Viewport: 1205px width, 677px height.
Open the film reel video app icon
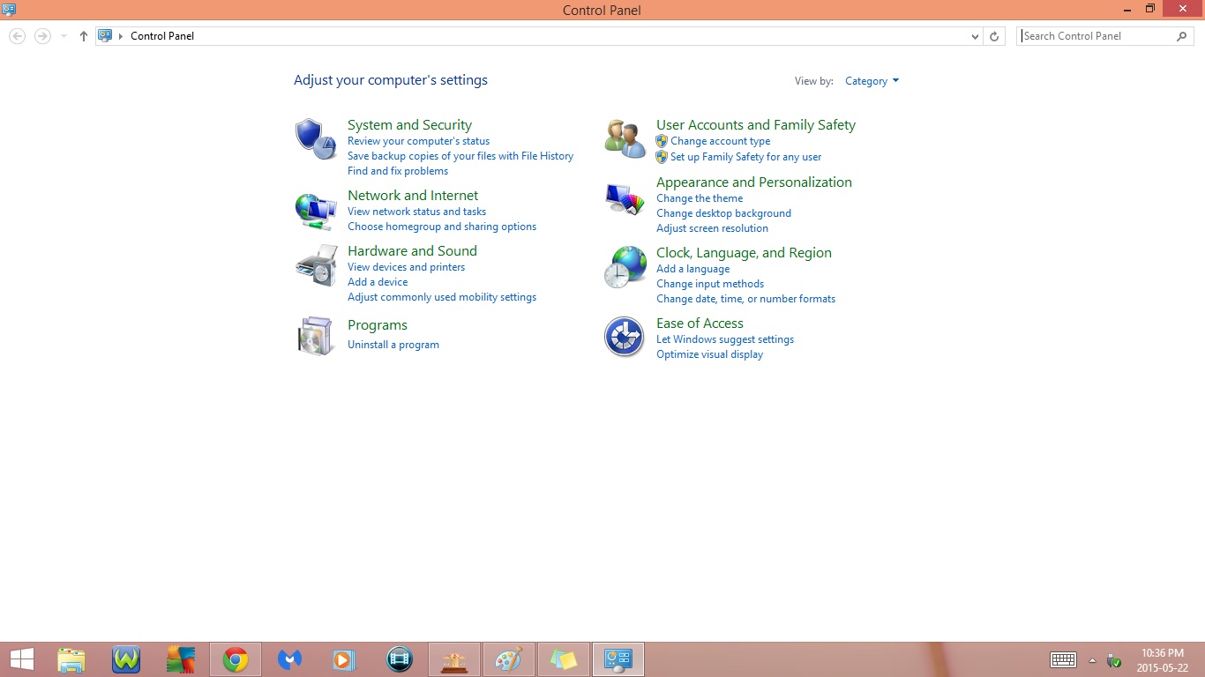(x=400, y=659)
